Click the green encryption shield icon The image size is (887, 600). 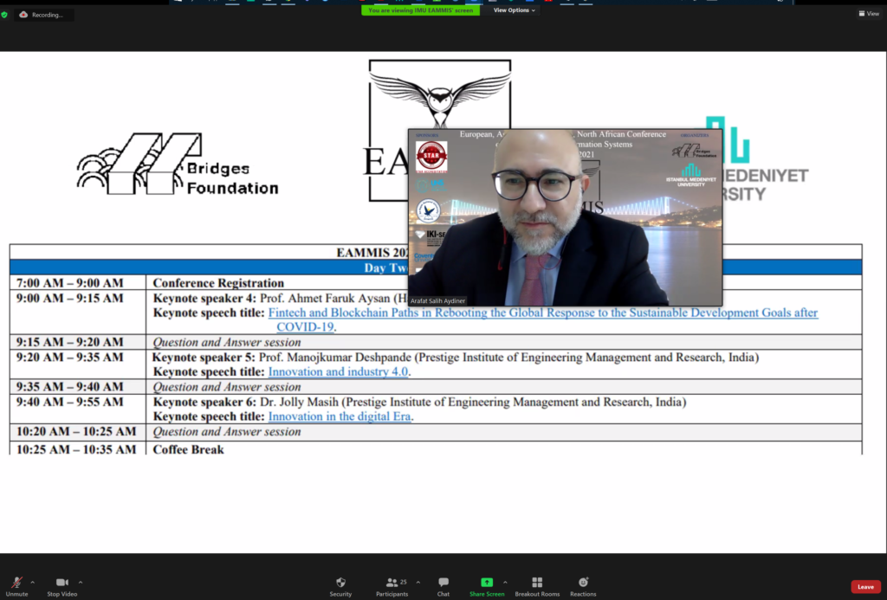click(x=4, y=15)
